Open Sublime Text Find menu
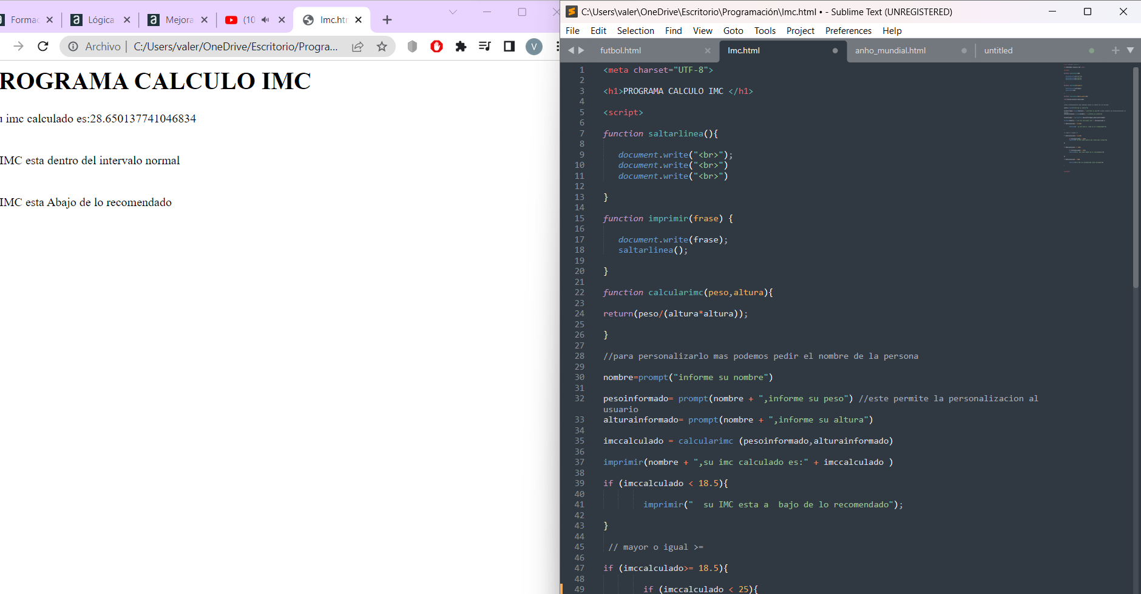1141x594 pixels. tap(673, 30)
